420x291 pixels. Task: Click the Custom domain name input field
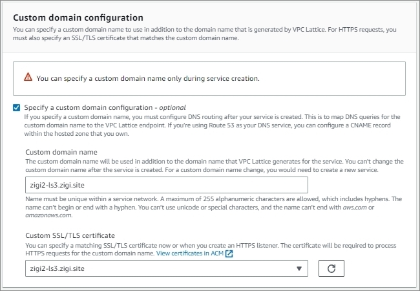pos(167,185)
